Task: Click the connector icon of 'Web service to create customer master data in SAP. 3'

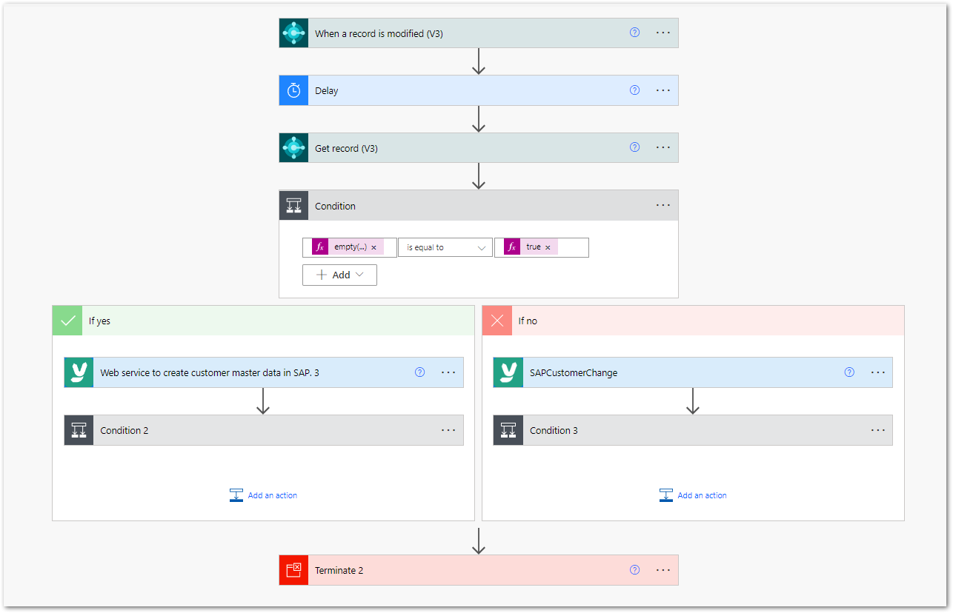Action: click(x=79, y=372)
